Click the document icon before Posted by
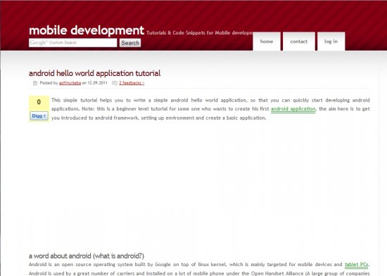 tap(35, 83)
